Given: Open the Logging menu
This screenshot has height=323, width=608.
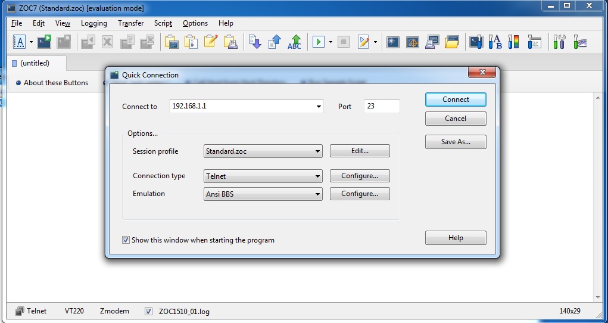Looking at the screenshot, I should point(94,23).
